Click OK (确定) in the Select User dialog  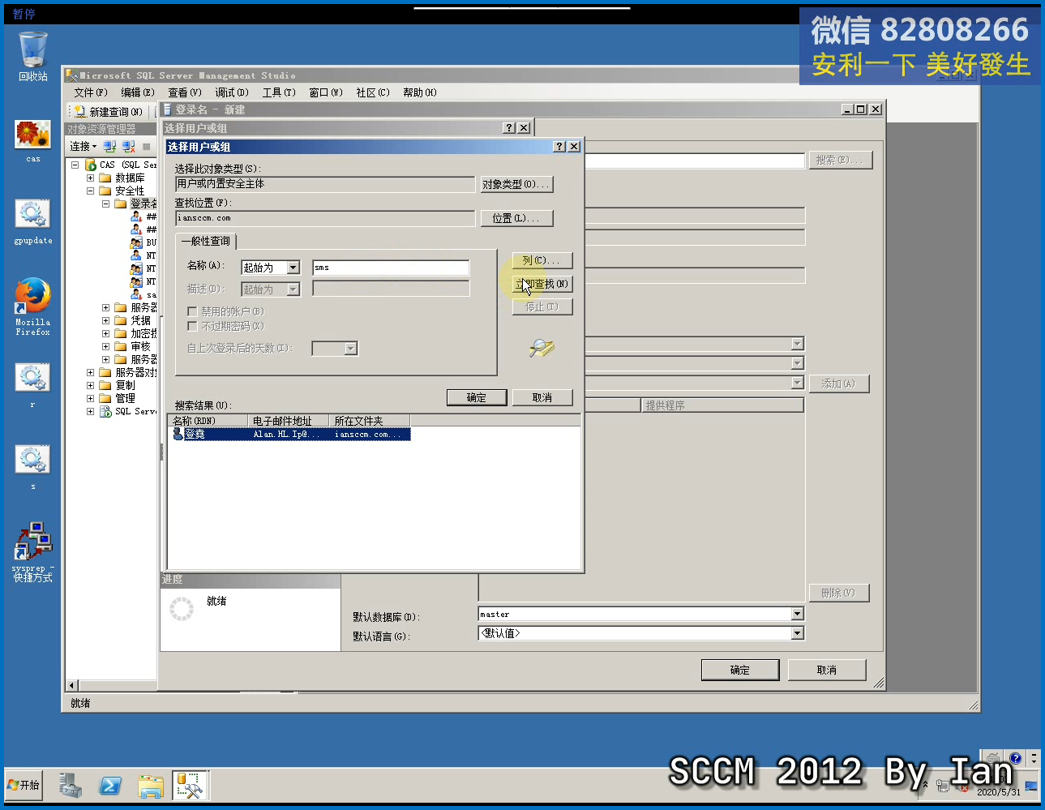coord(477,397)
